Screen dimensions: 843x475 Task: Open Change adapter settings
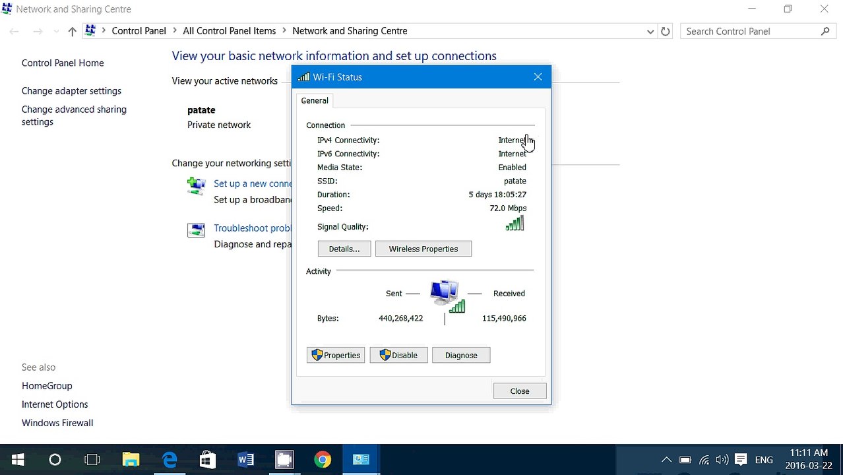[x=71, y=90]
